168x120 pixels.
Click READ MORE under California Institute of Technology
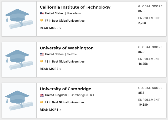pos(50,28)
